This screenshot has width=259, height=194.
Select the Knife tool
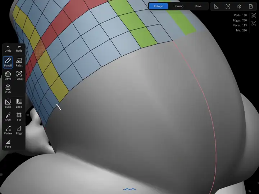[x=8, y=117]
